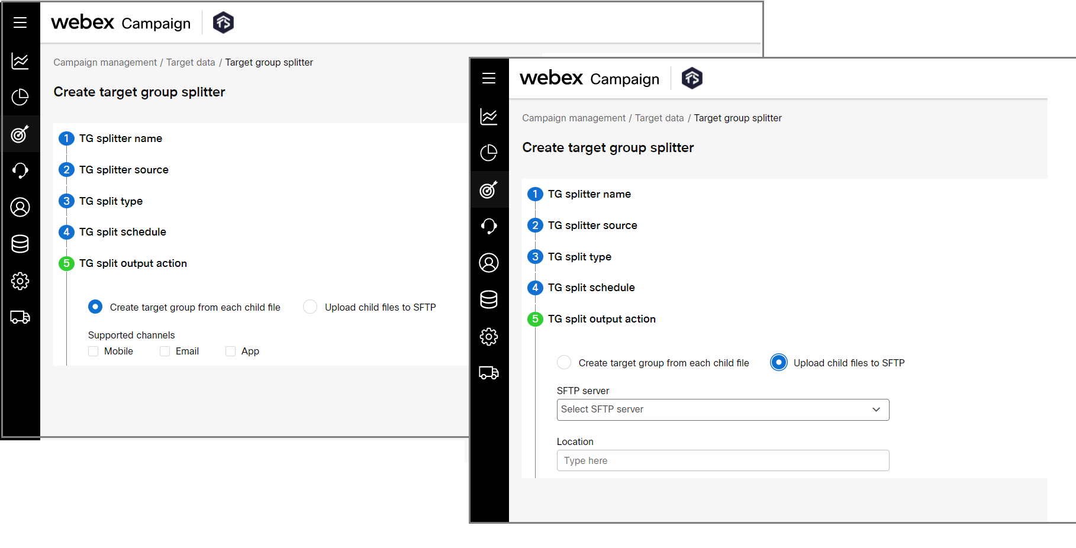Click the hexagon logo in back window header
The width and height of the screenshot is (1076, 548).
click(x=223, y=22)
